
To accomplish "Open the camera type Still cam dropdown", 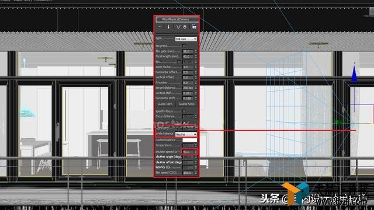I will coord(186,39).
